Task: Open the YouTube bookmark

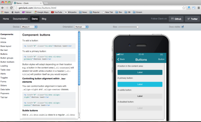Action: pyautogui.click(x=56, y=12)
